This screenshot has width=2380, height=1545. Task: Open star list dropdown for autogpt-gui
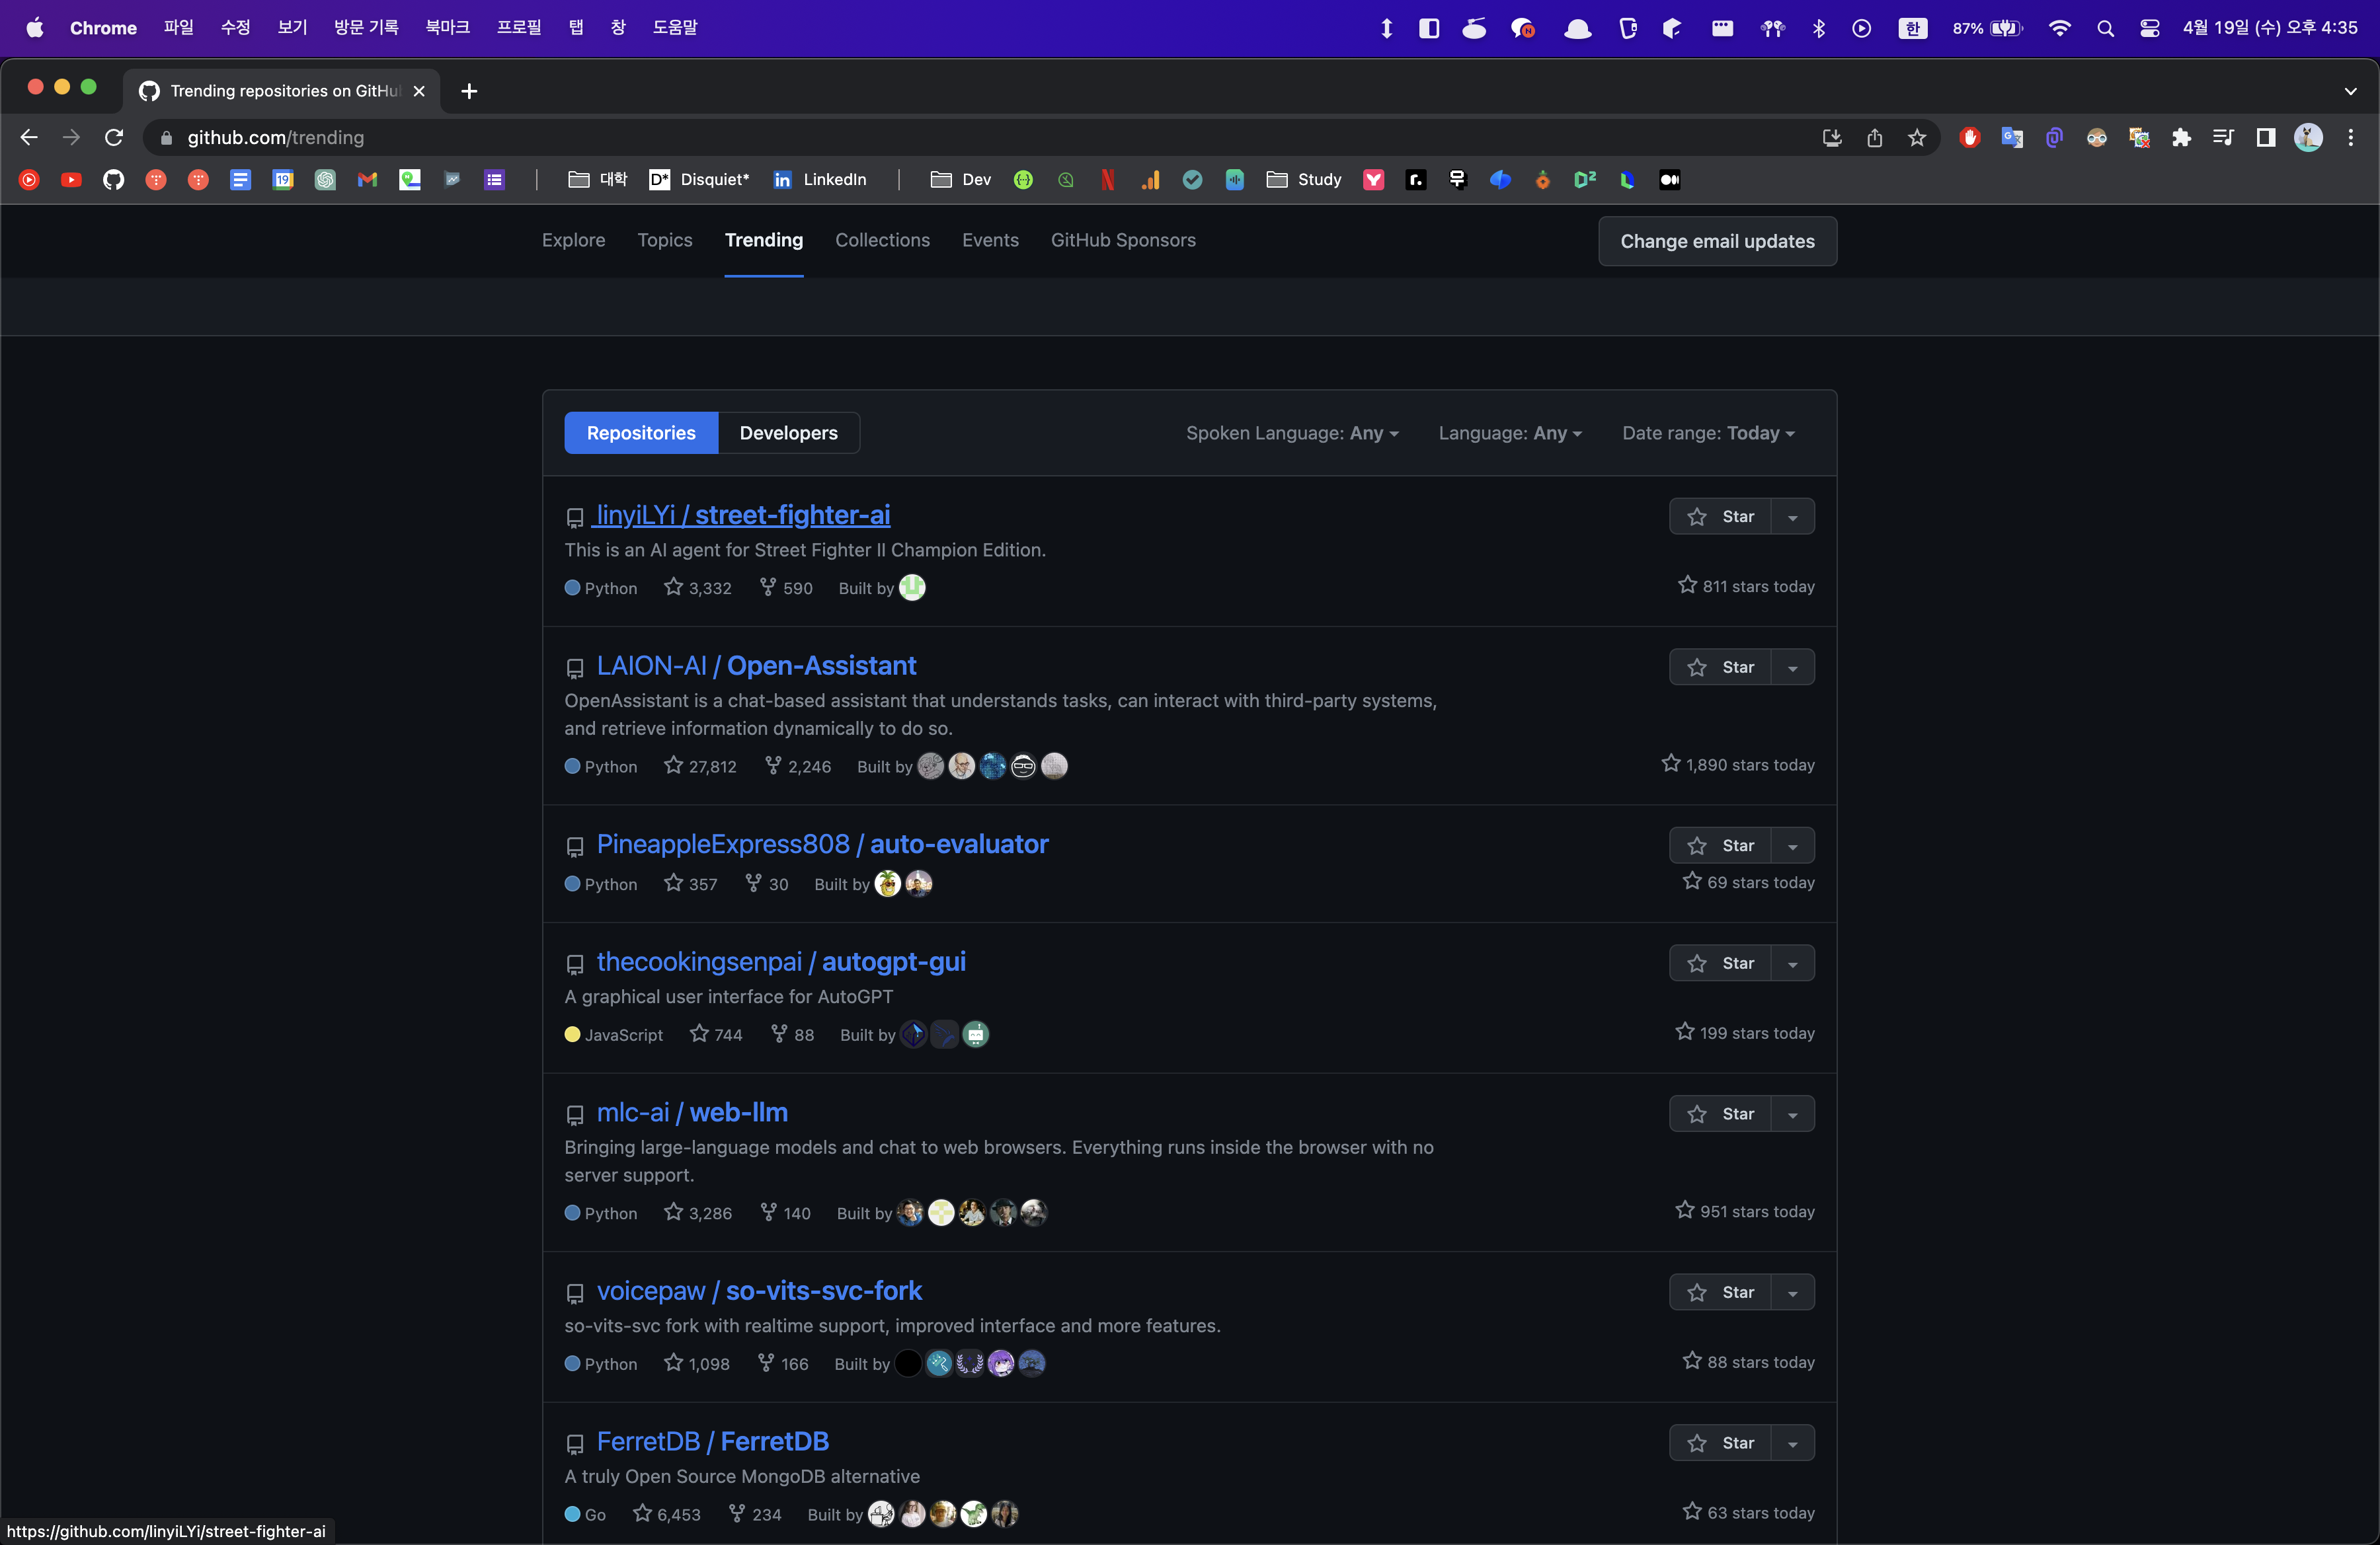coord(1793,964)
